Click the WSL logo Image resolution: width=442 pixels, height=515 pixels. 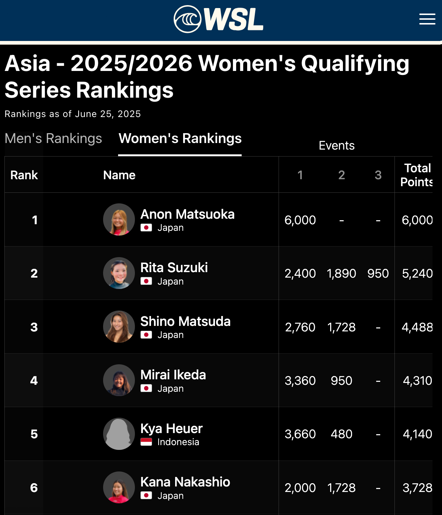coord(219,19)
